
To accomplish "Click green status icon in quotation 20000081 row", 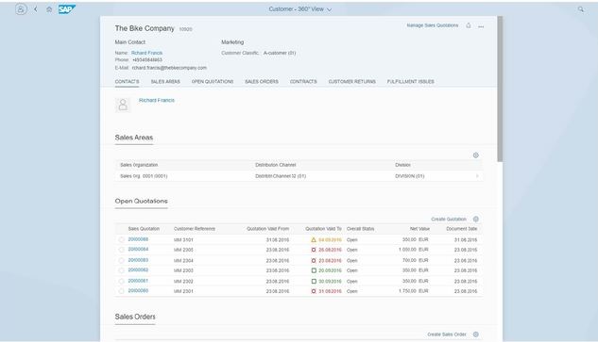I will coord(314,281).
